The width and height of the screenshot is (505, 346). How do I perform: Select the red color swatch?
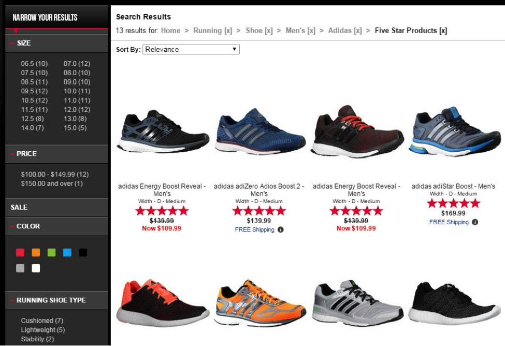[20, 253]
